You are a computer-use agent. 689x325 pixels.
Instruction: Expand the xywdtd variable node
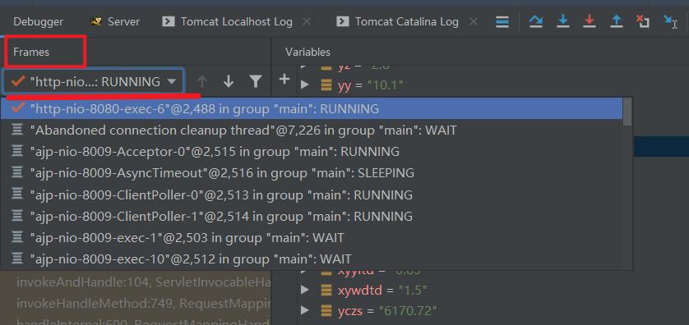point(305,290)
